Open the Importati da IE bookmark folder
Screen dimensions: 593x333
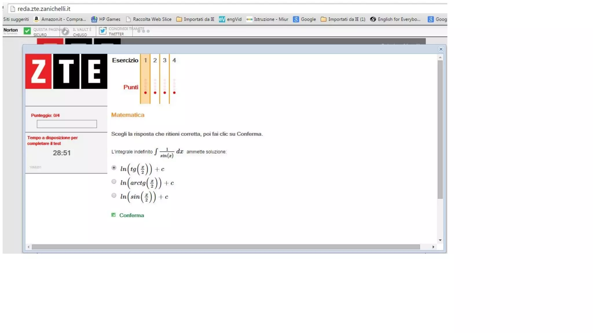[195, 19]
